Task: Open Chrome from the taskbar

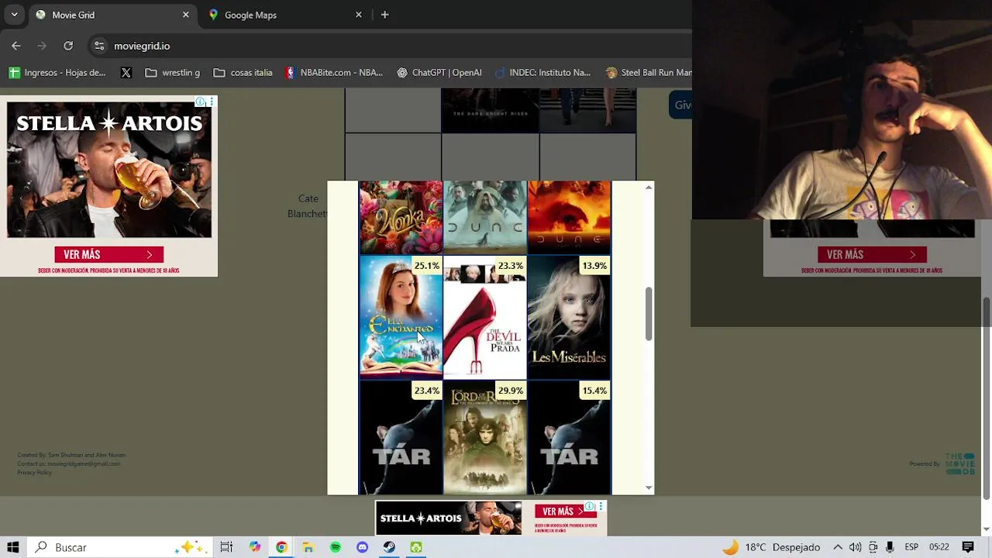Action: (281, 547)
